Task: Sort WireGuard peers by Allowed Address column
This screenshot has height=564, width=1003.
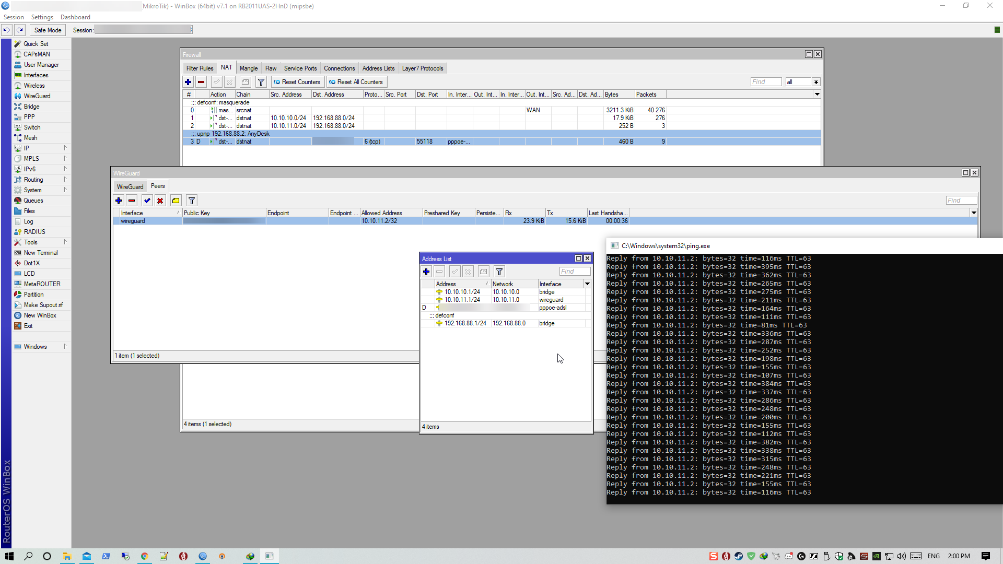Action: point(391,213)
